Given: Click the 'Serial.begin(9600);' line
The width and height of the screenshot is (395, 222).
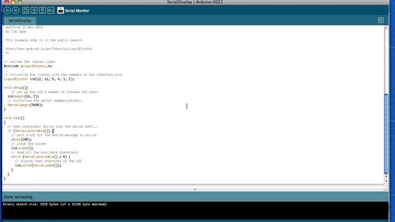Looking at the screenshot, I should (x=25, y=105).
